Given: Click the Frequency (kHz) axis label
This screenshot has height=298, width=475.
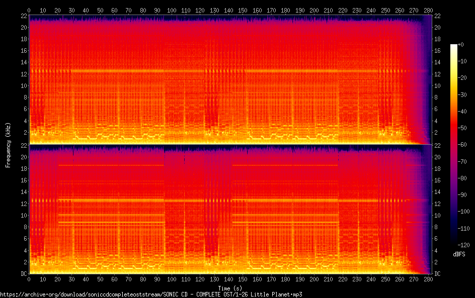Looking at the screenshot, I should click(x=8, y=145).
